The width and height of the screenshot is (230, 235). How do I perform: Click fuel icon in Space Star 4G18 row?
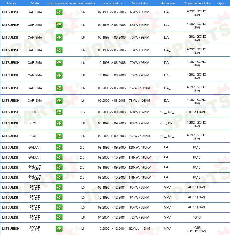(x=59, y=217)
